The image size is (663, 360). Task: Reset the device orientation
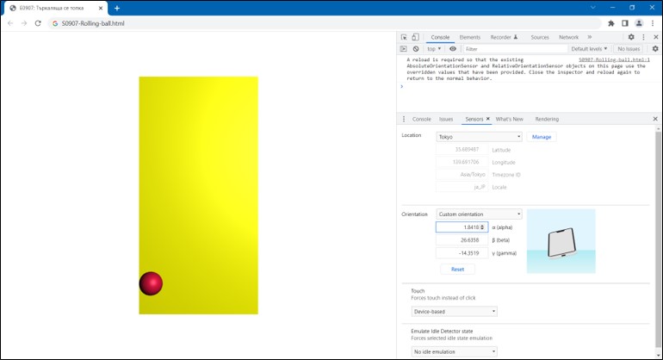[x=457, y=270]
